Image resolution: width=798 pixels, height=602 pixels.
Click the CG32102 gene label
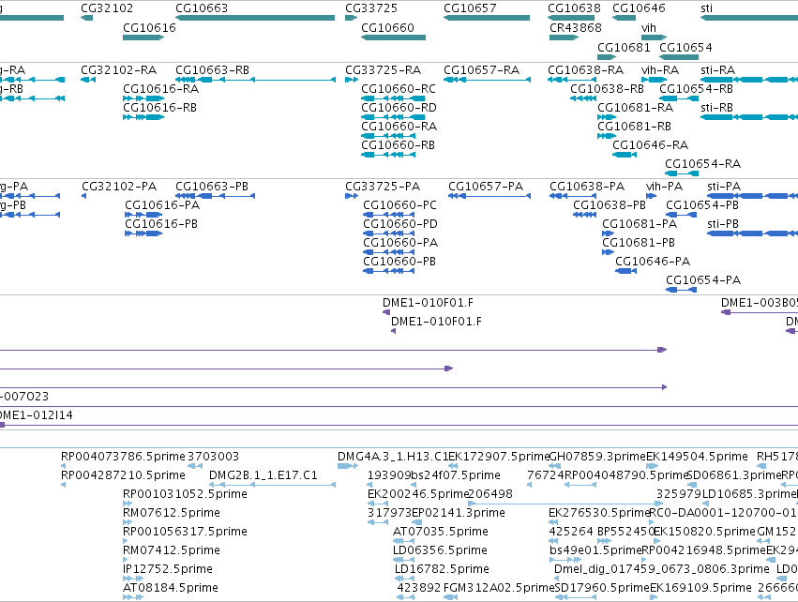click(x=107, y=8)
